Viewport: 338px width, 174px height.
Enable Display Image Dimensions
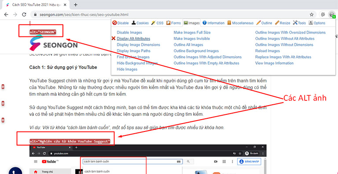[138, 45]
